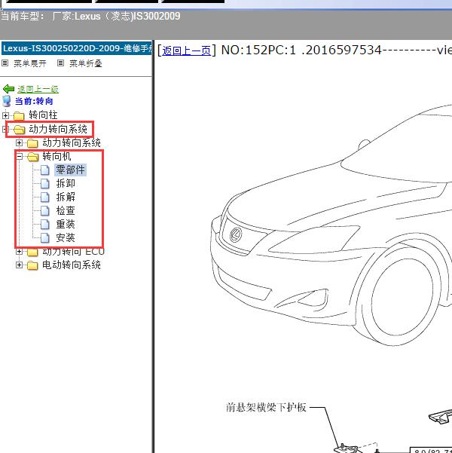The image size is (452, 453).
Task: Click the 电动转向系统 folder icon
Action: tap(32, 265)
